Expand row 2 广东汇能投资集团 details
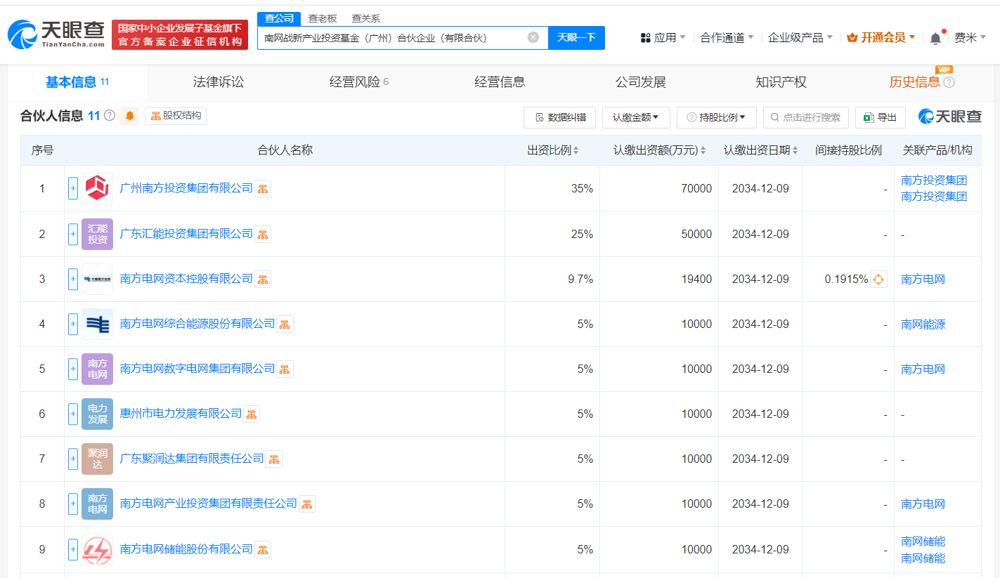The image size is (1000, 578). (73, 234)
